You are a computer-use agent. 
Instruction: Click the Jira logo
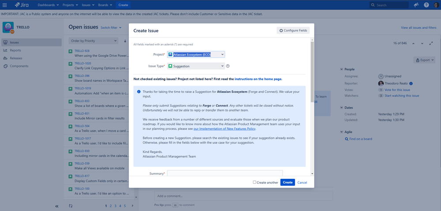coord(21,5)
